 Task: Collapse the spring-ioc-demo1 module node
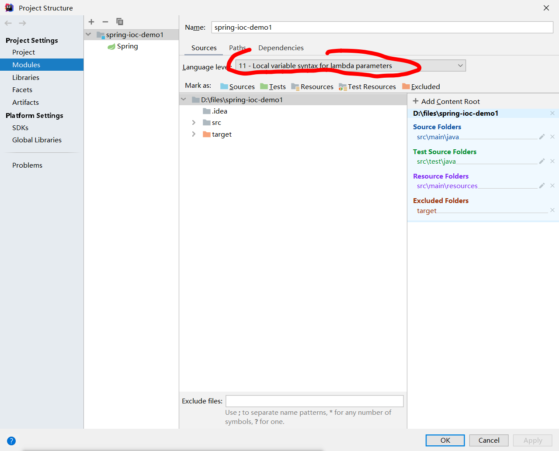coord(89,34)
